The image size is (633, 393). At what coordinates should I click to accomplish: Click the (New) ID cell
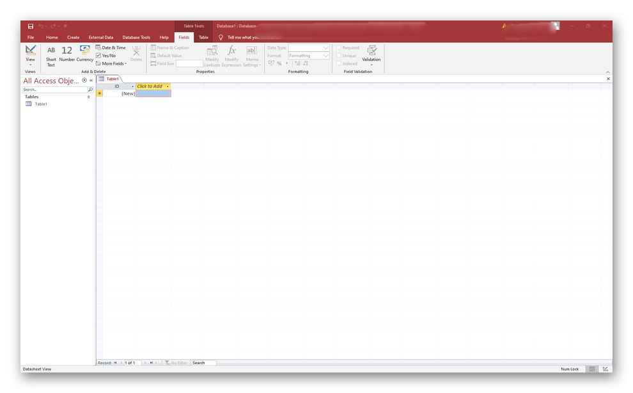pyautogui.click(x=119, y=93)
